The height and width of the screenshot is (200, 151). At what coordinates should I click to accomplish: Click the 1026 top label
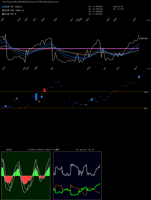coord(56,20)
